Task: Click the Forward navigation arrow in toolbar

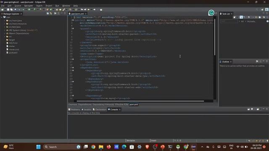Action: coord(94,10)
